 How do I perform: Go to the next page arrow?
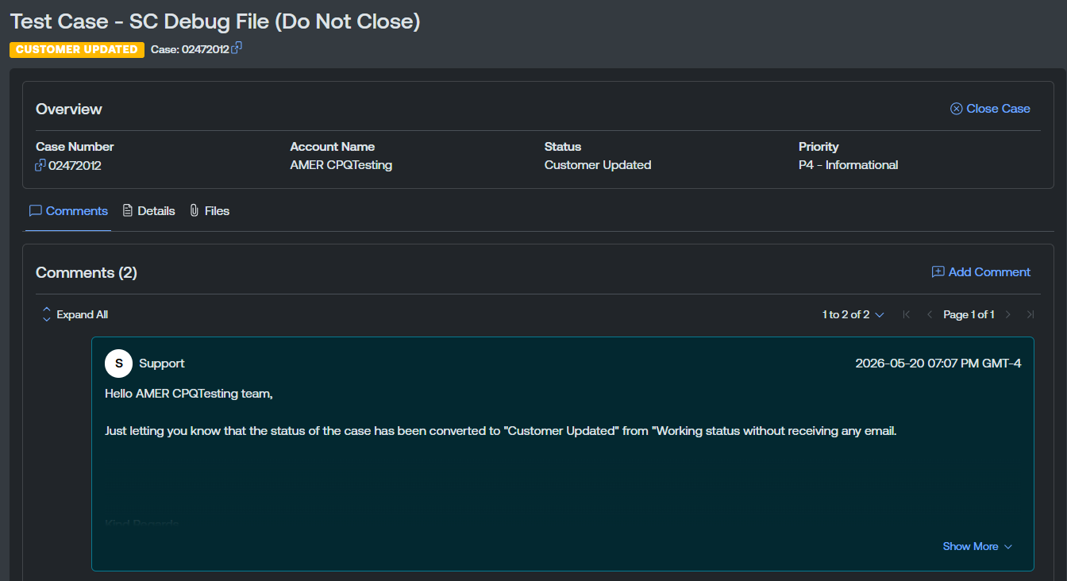tap(1008, 315)
